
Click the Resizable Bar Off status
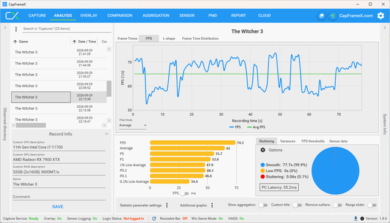coord(174,219)
